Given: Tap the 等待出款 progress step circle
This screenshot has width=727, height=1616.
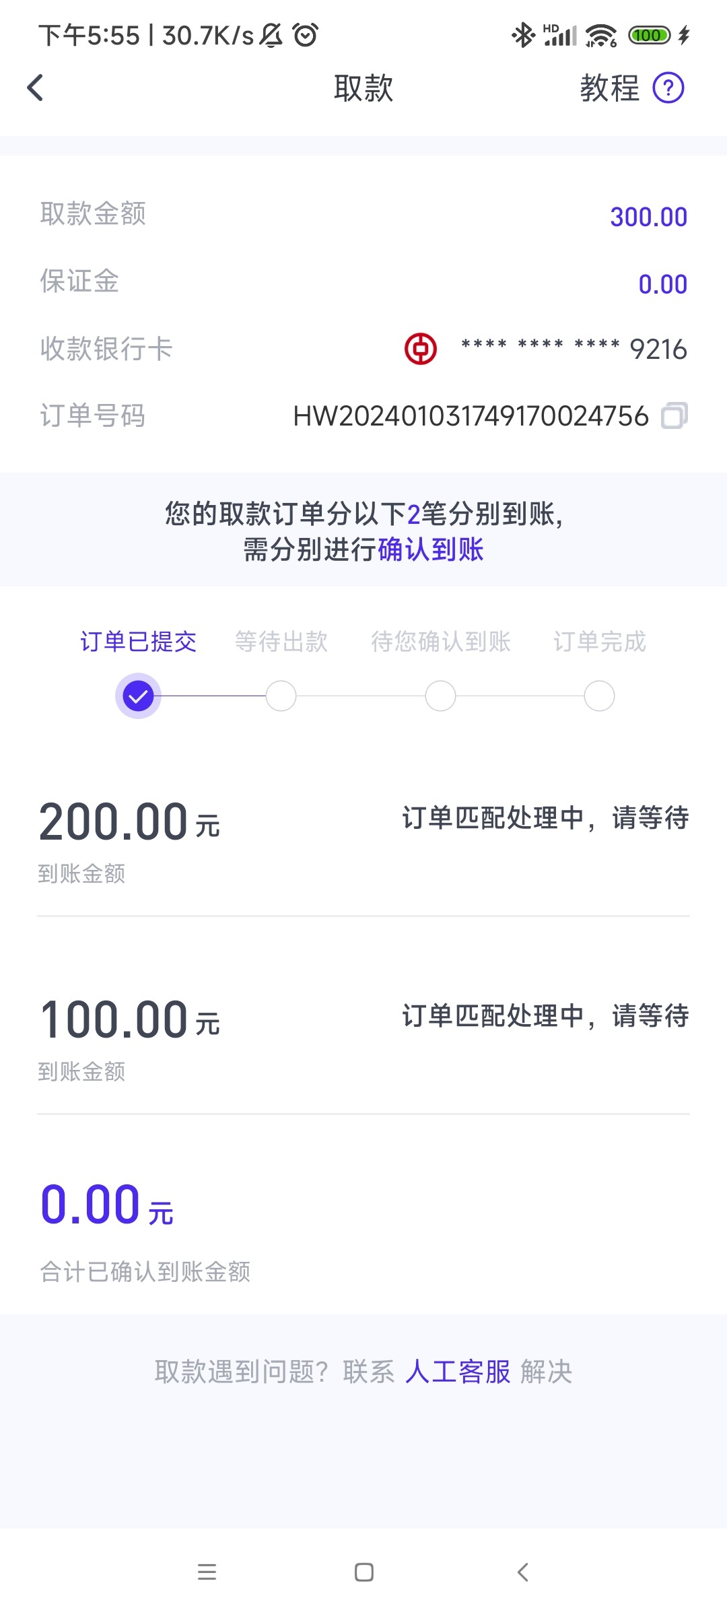Looking at the screenshot, I should (281, 696).
